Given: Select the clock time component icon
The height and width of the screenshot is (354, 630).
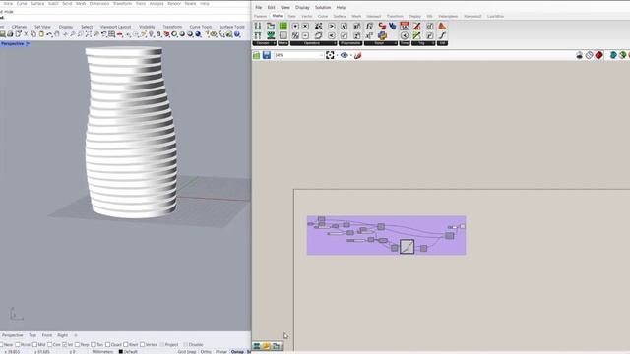Looking at the screenshot, I should coord(405,35).
